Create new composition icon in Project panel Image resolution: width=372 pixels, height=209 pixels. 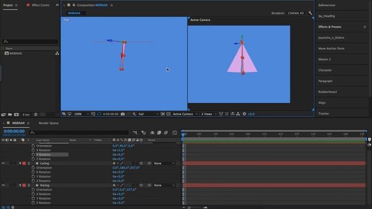point(16,114)
